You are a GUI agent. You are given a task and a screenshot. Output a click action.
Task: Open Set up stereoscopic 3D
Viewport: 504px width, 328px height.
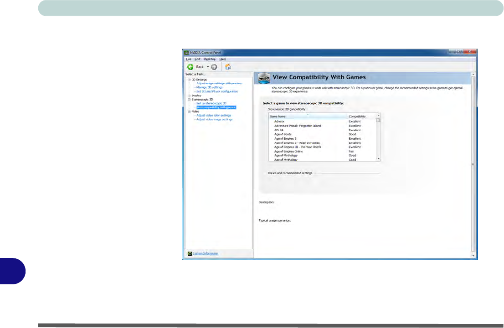(211, 103)
